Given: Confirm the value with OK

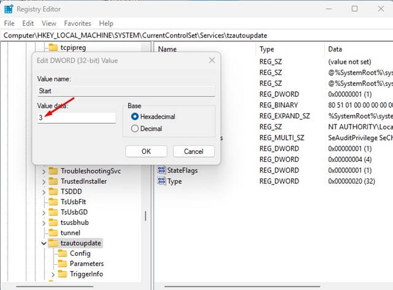Looking at the screenshot, I should (x=146, y=151).
